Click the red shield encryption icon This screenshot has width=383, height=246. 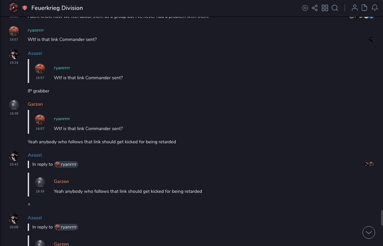coord(25,8)
